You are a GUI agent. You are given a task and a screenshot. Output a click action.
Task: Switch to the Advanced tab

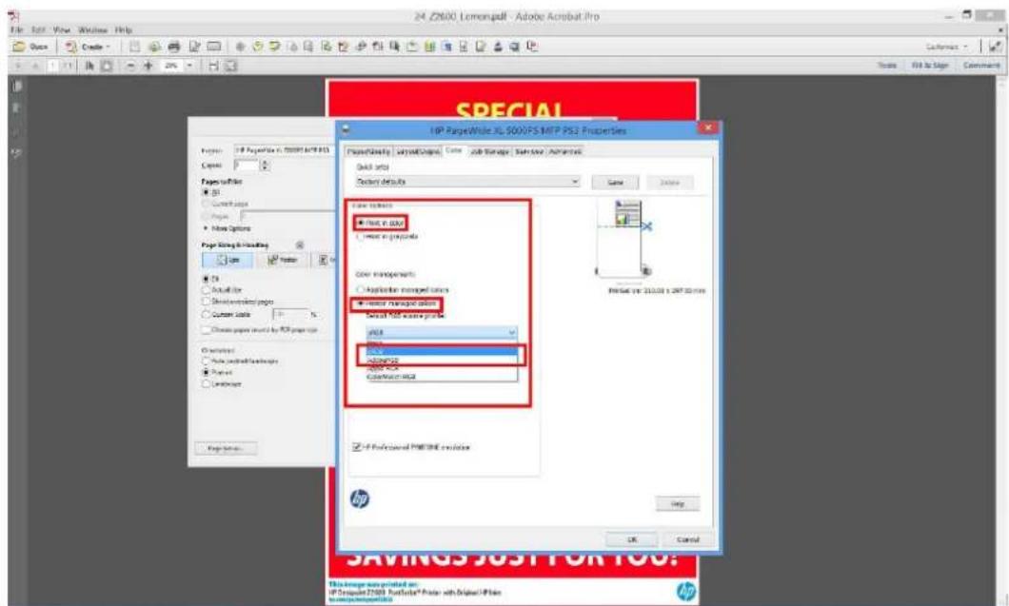[x=565, y=151]
